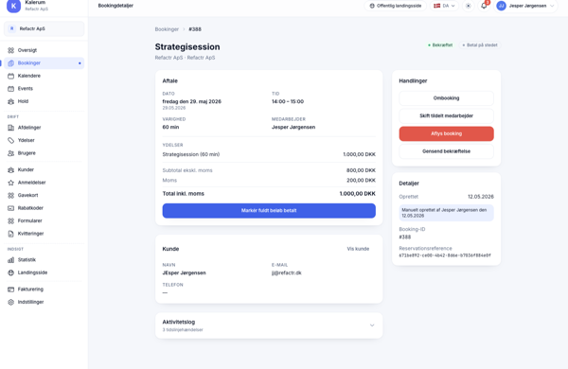Open Offentlig landingsside link
Image resolution: width=568 pixels, height=369 pixels.
(x=395, y=6)
